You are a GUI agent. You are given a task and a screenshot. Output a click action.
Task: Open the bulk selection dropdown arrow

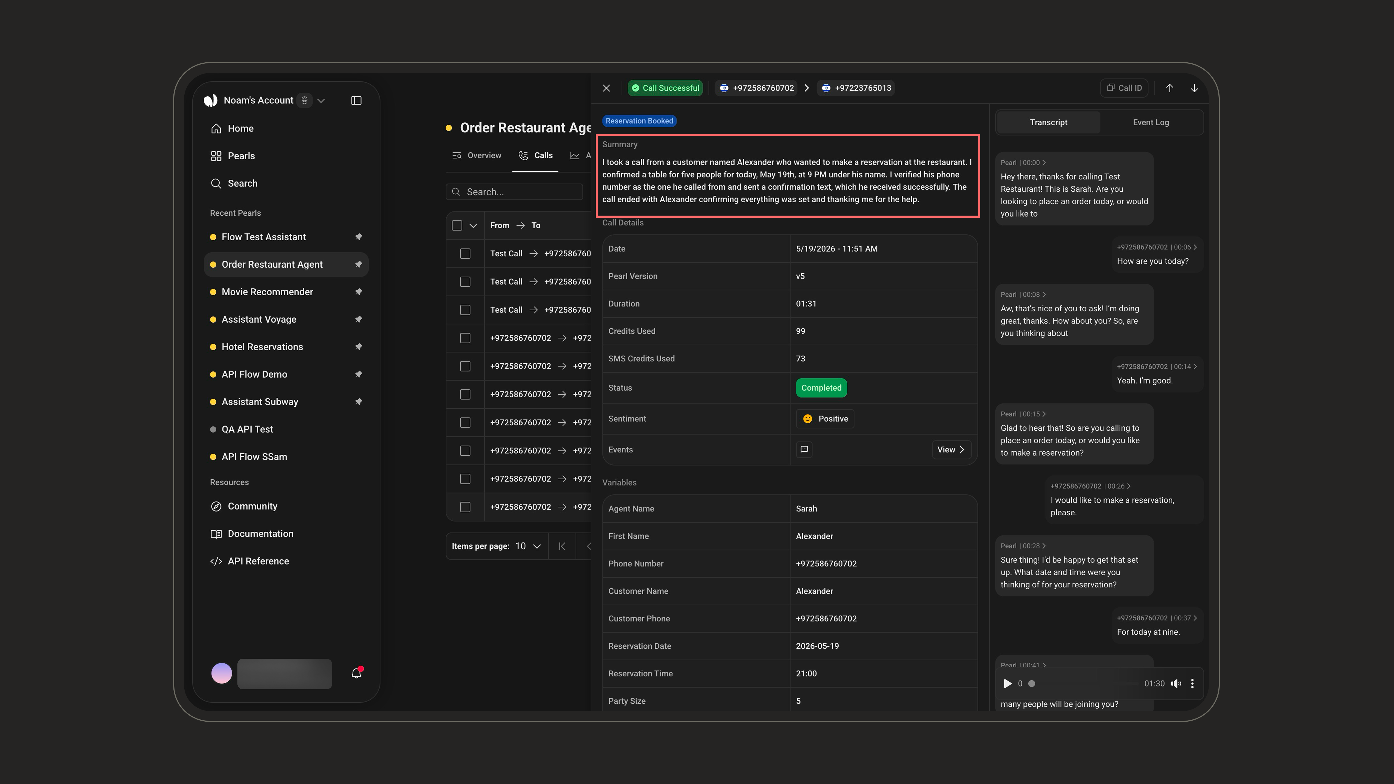473,226
